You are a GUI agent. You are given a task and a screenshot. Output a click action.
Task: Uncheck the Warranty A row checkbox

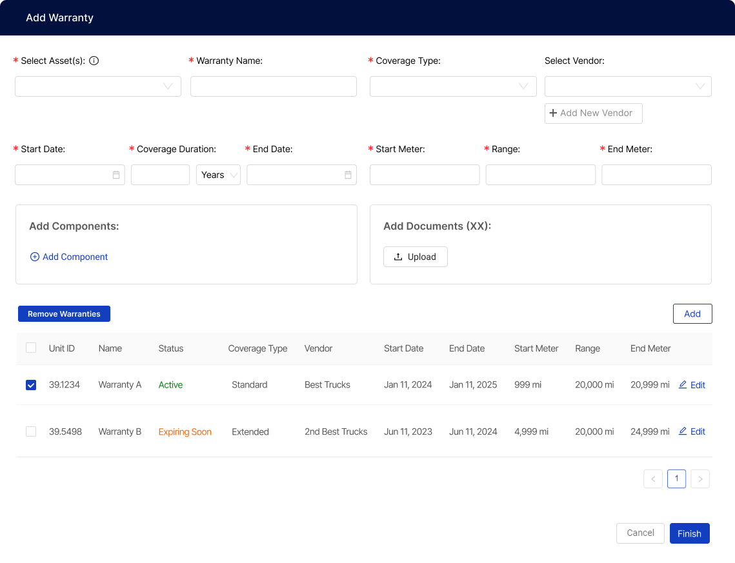[31, 385]
